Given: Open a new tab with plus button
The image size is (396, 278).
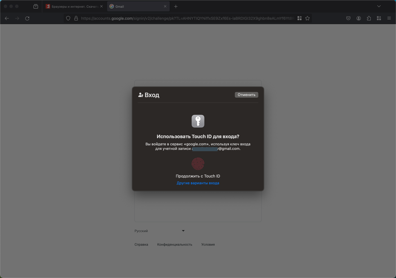Looking at the screenshot, I should click(x=176, y=6).
